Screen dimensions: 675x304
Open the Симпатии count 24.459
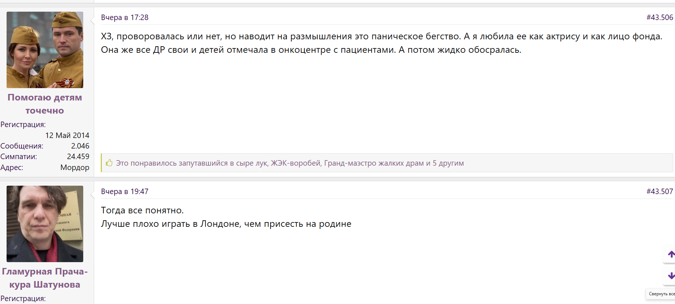(78, 157)
